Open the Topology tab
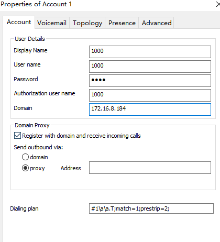Image resolution: width=220 pixels, height=242 pixels. tap(87, 23)
